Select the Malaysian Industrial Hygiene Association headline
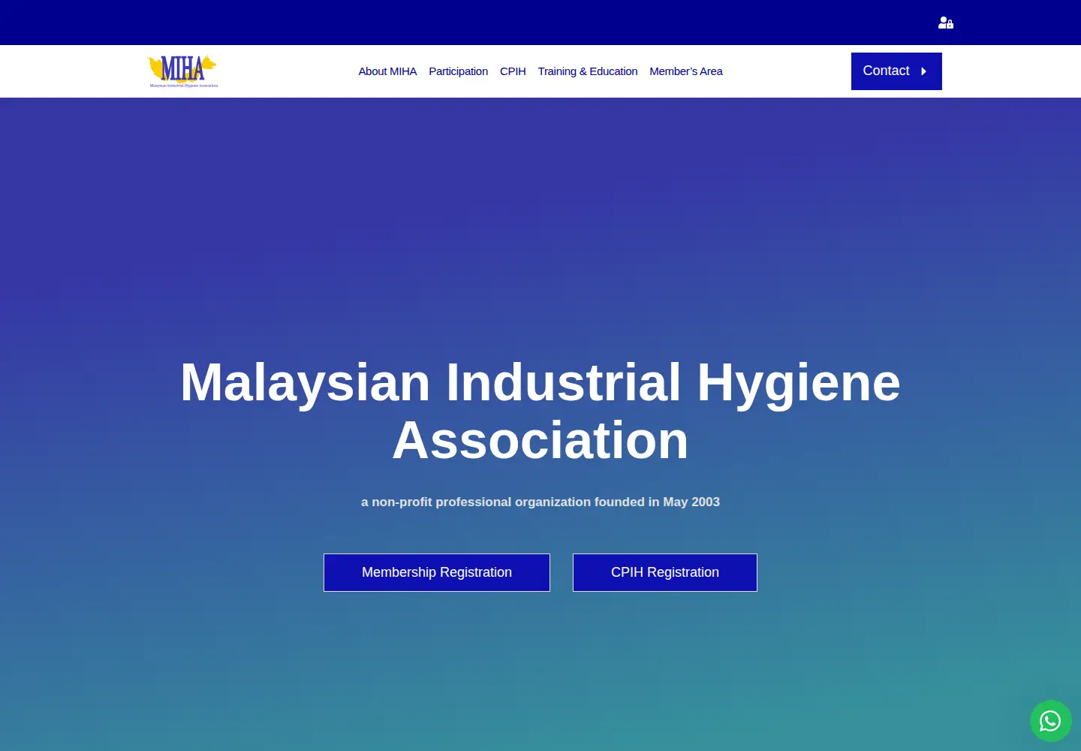 [540, 411]
